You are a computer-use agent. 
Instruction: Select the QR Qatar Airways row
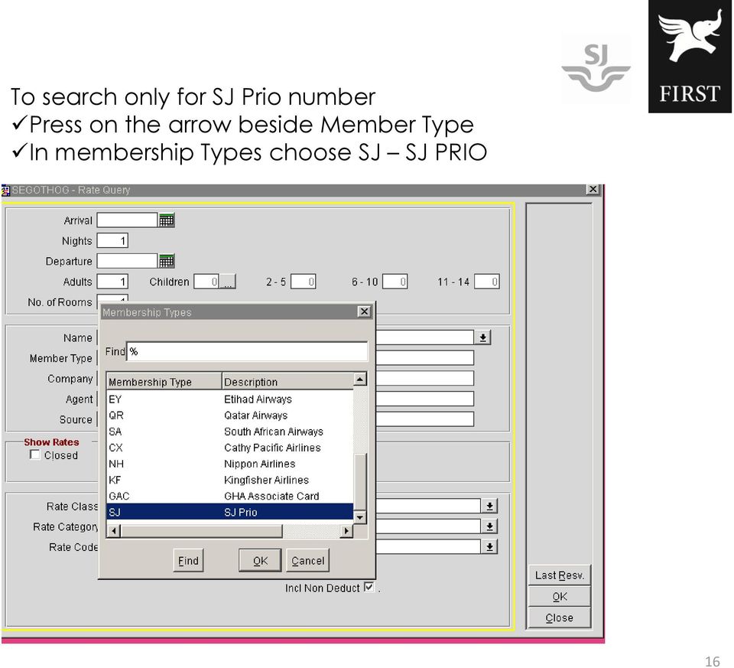[x=230, y=415]
